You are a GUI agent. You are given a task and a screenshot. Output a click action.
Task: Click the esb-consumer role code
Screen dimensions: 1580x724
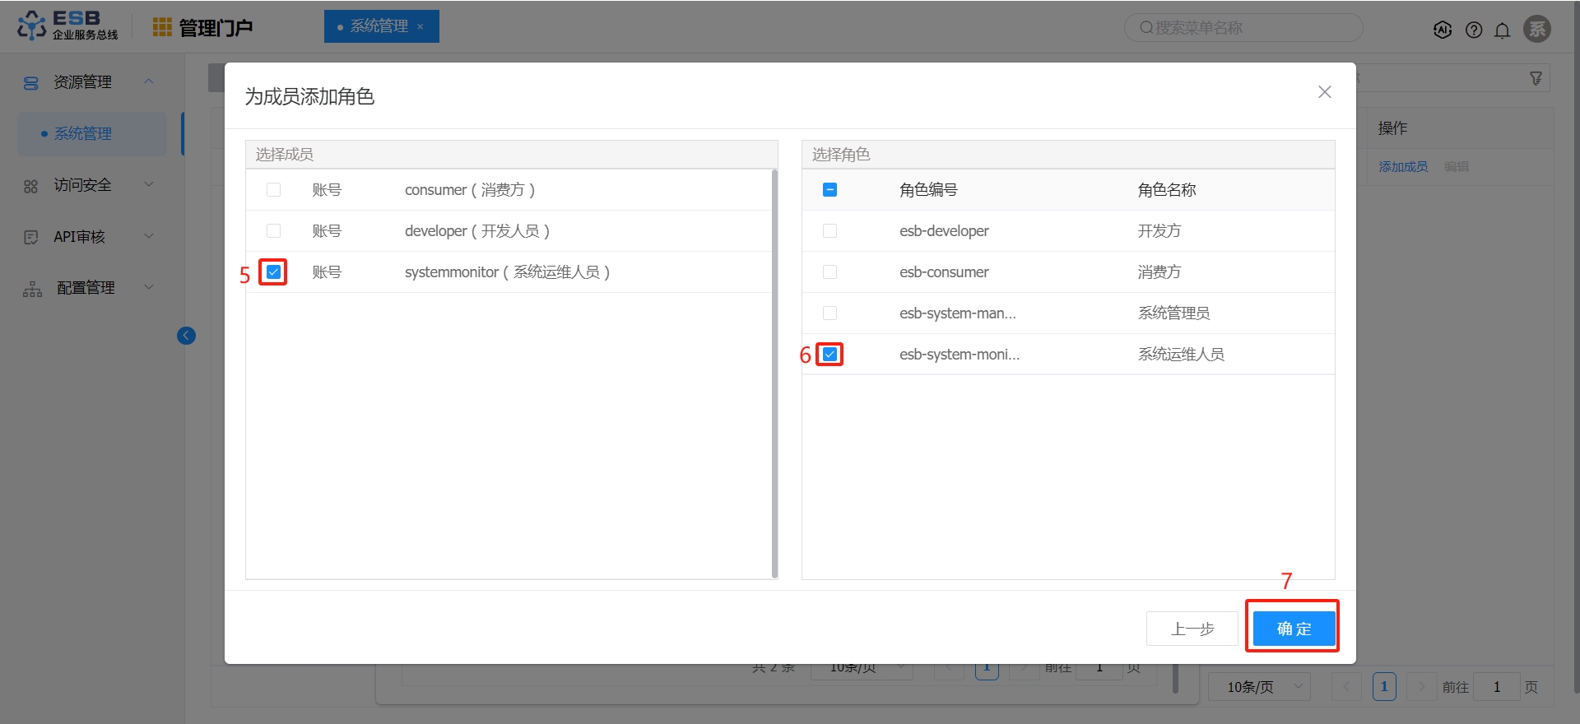click(x=944, y=272)
